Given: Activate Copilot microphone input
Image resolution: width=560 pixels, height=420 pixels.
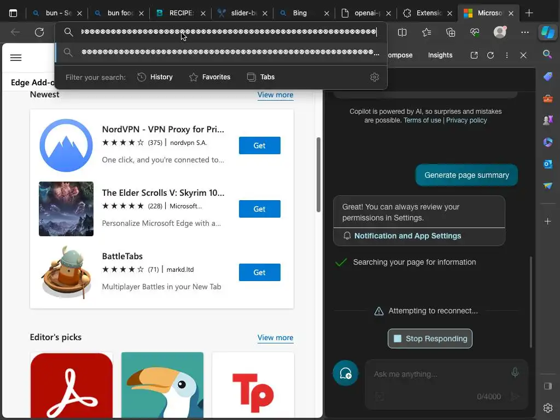Looking at the screenshot, I should tap(515, 372).
